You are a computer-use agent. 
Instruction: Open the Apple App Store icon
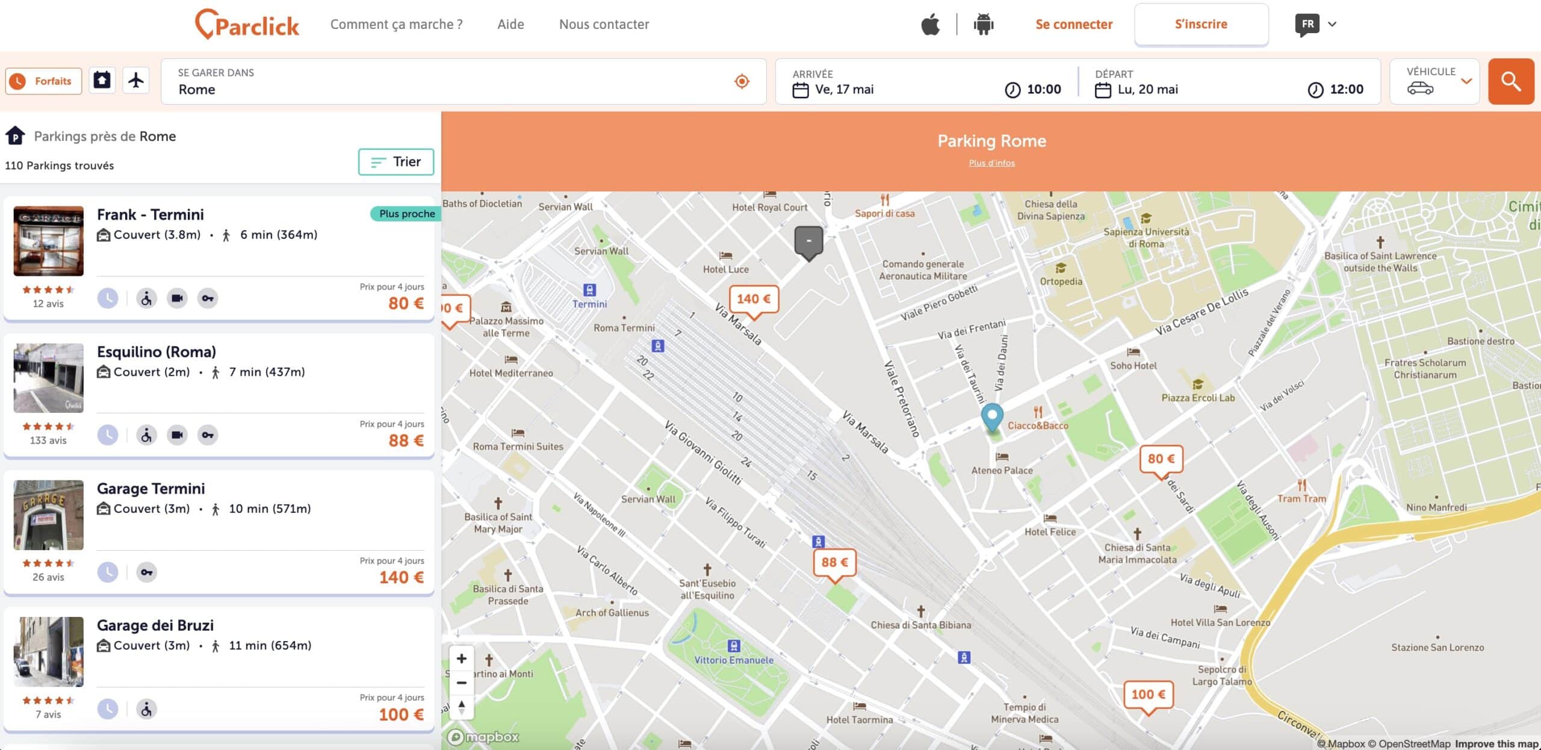(930, 25)
